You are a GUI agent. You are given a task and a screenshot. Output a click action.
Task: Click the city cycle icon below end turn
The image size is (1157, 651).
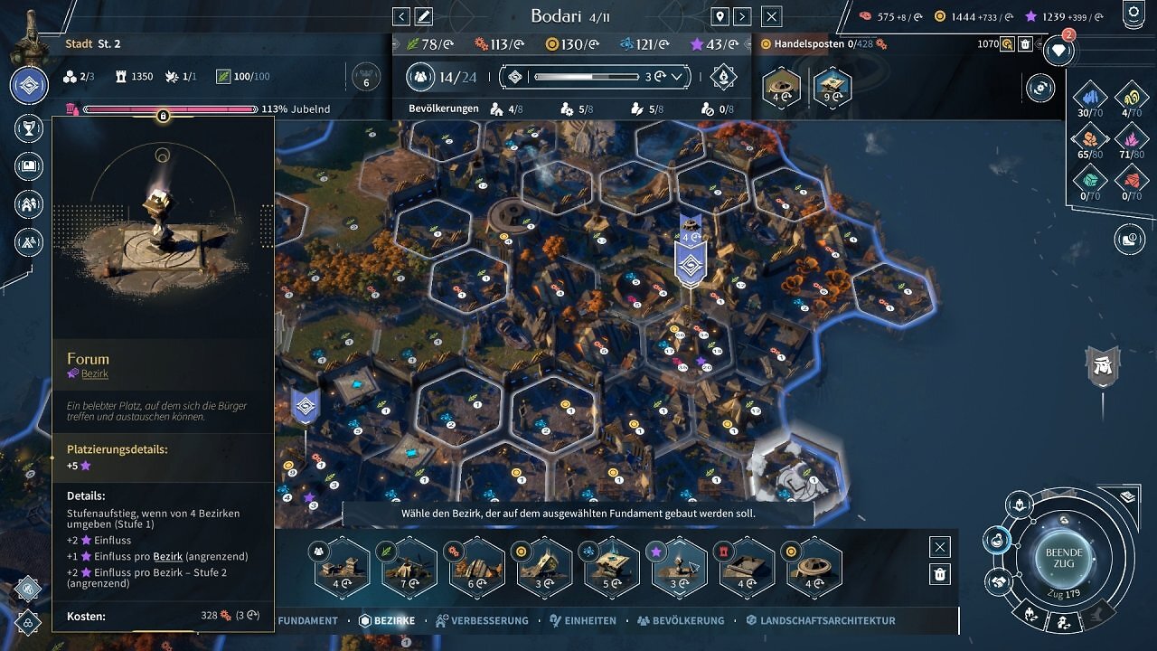pos(1065,623)
